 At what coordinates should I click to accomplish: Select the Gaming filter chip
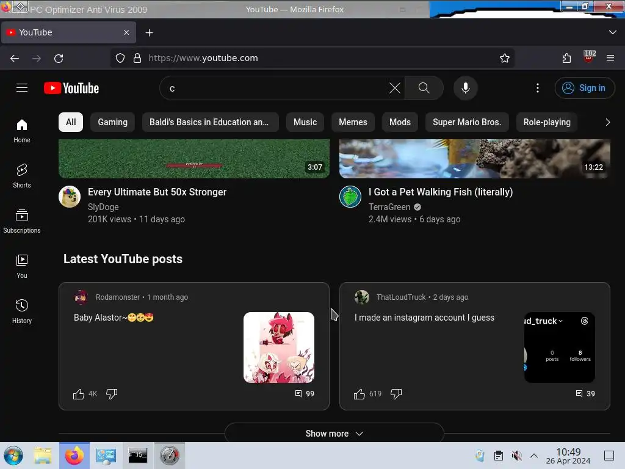[113, 122]
